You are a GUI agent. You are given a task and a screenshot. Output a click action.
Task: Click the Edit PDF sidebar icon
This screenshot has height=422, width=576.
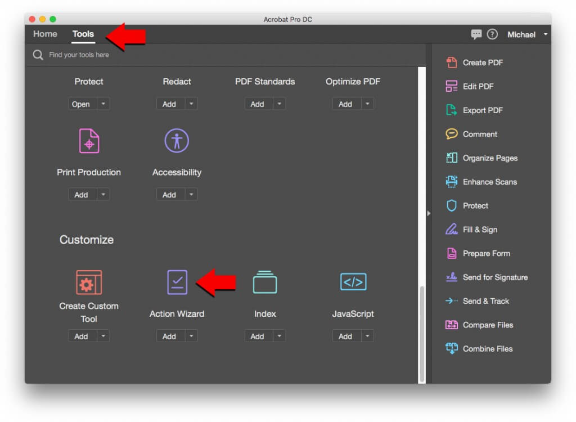(x=452, y=87)
